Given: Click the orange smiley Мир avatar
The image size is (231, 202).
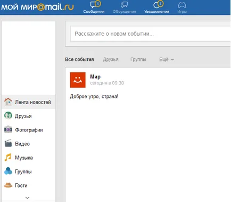Looking at the screenshot, I should tap(78, 80).
